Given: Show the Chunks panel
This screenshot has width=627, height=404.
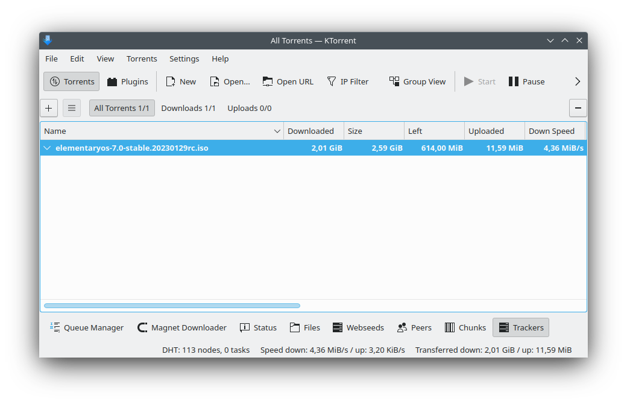Looking at the screenshot, I should 465,327.
